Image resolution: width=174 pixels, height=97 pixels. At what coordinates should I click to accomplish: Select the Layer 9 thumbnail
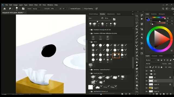click(151, 88)
